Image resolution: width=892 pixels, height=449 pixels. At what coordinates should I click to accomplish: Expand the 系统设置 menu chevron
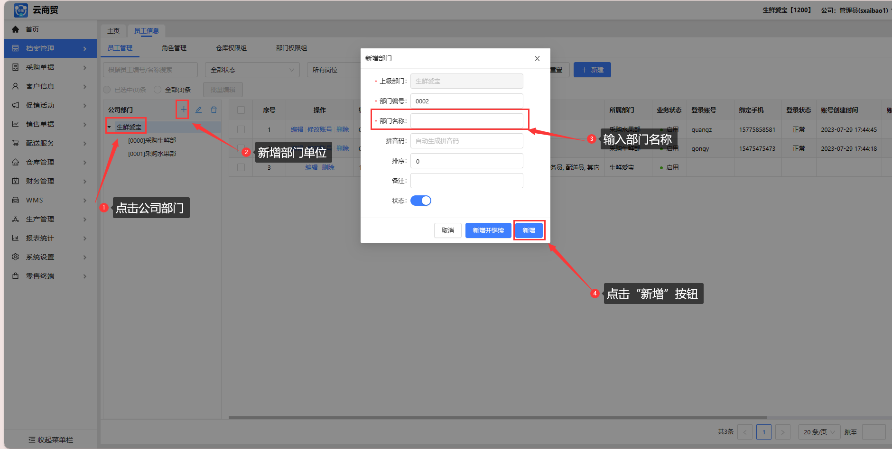(x=85, y=257)
